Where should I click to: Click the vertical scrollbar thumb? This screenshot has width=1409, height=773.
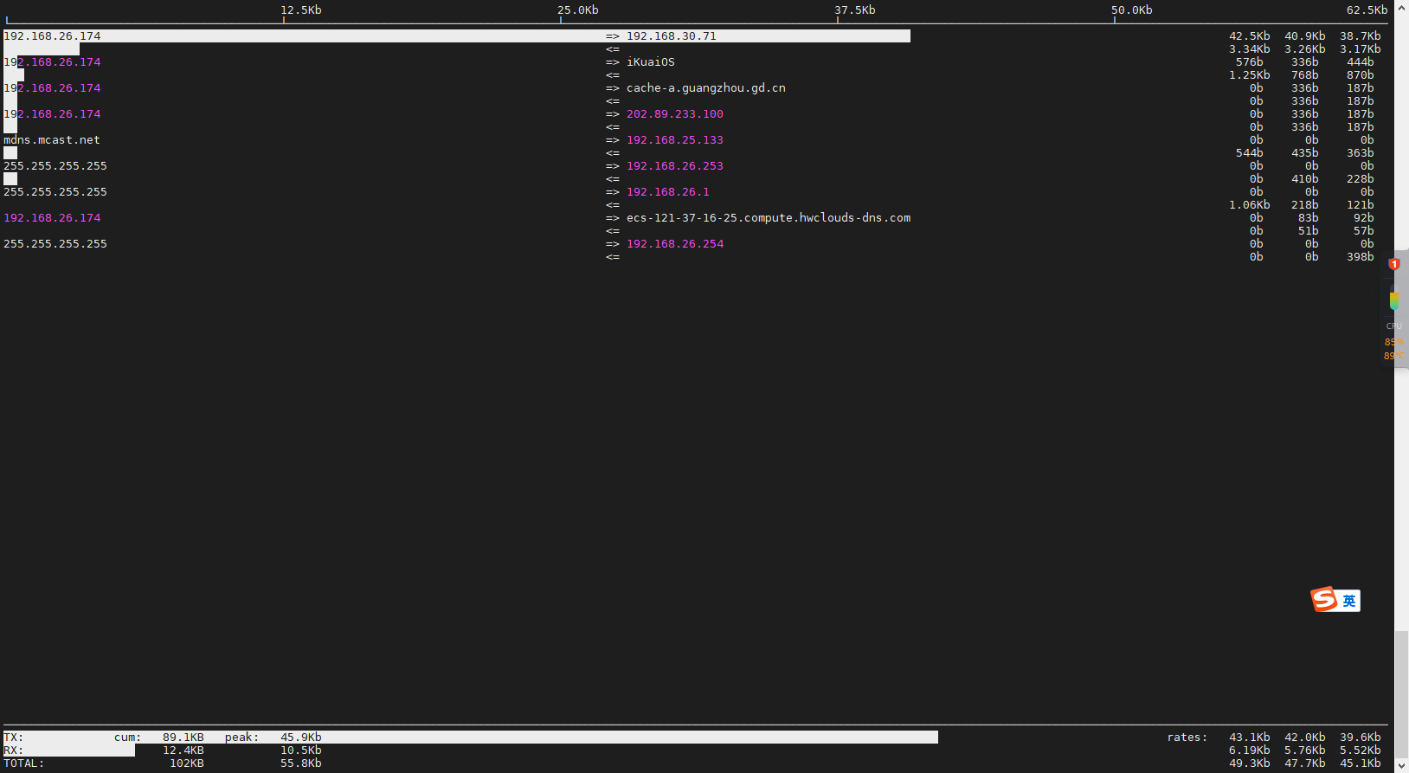pos(1401,692)
